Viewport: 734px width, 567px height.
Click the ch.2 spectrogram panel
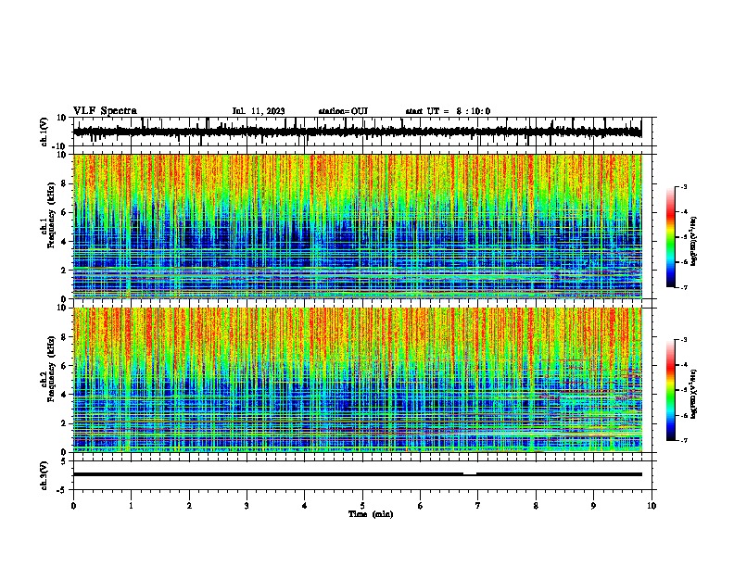[x=357, y=380]
